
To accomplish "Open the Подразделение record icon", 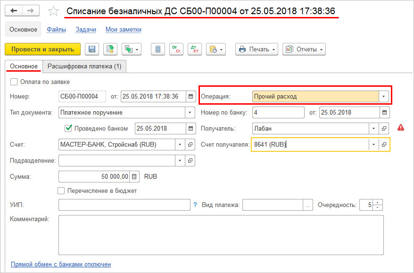I will (x=190, y=160).
